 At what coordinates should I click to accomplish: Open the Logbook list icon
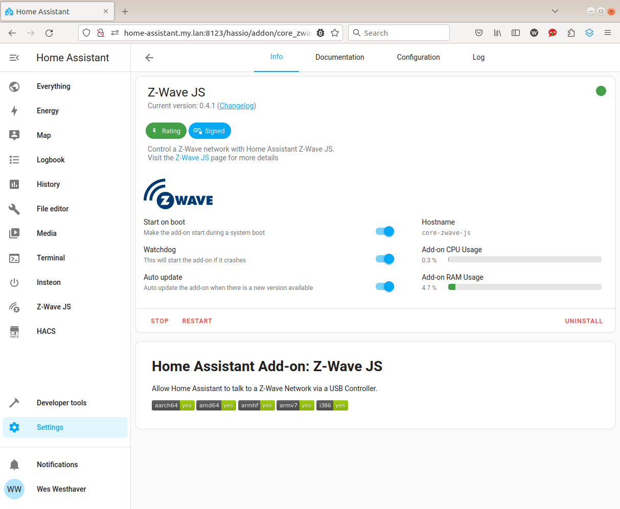pos(14,160)
